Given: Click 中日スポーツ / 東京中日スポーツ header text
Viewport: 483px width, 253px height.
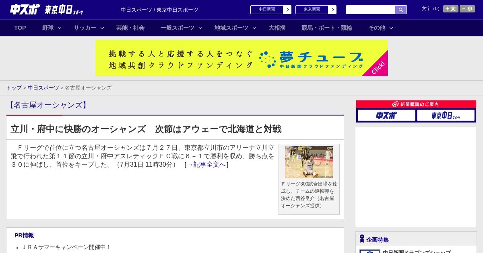Looking at the screenshot, I should coord(159,10).
